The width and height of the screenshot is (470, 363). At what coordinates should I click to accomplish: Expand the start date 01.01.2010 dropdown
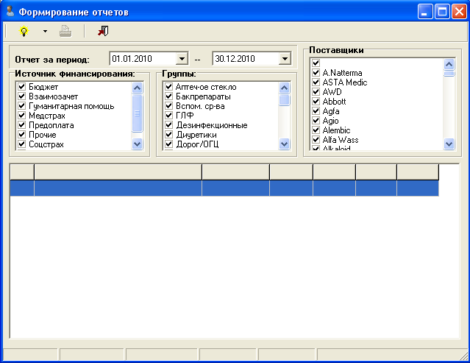pos(182,59)
